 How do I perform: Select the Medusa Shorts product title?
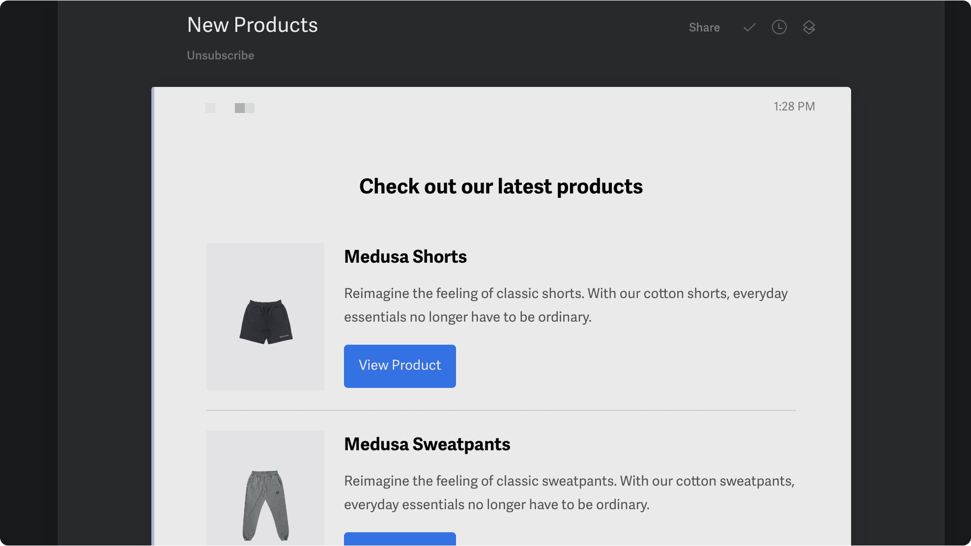coord(405,256)
